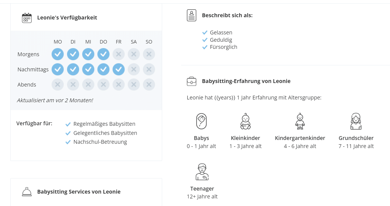
Task: Toggle Abends availability for FR
Action: pos(119,85)
